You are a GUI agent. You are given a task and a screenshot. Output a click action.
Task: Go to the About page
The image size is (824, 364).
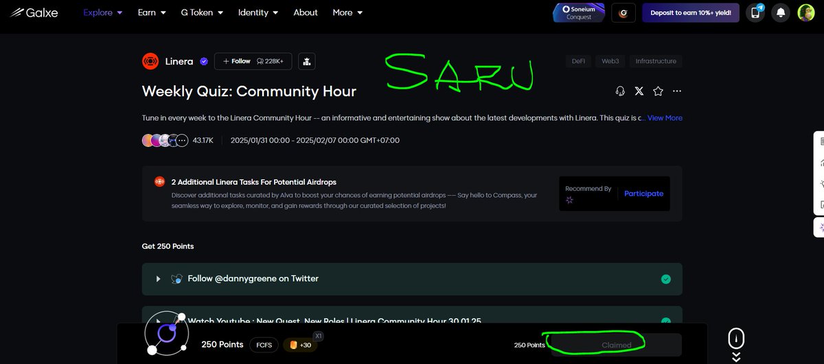(306, 12)
